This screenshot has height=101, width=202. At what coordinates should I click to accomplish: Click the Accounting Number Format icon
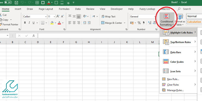pyautogui.click(x=132, y=23)
